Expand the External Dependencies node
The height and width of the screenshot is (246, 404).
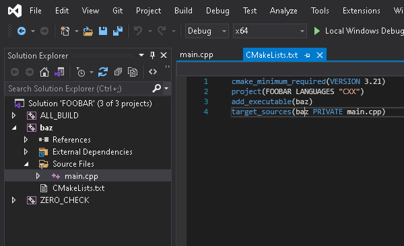(26, 152)
